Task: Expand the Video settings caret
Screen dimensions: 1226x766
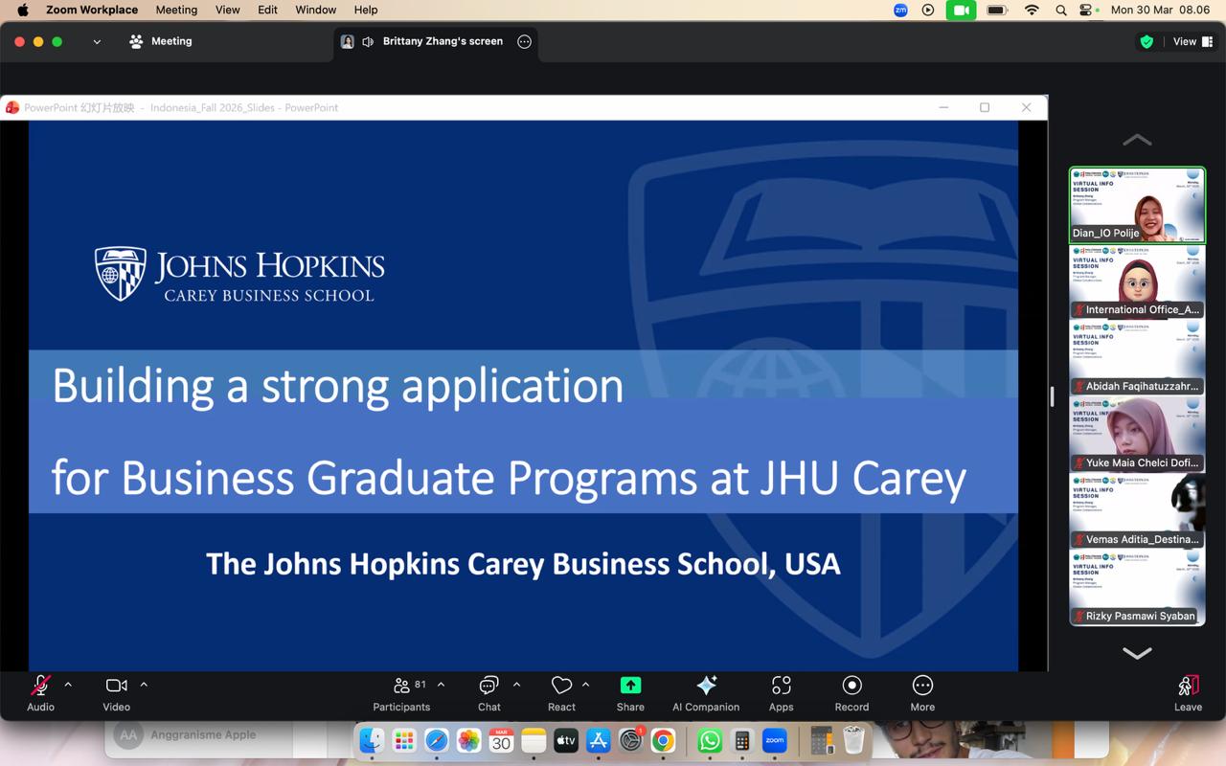Action: click(144, 685)
